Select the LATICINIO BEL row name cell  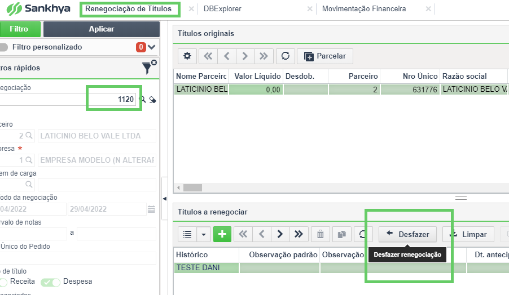point(201,90)
